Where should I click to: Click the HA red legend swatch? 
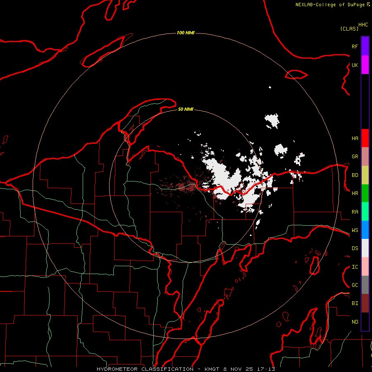[365, 138]
